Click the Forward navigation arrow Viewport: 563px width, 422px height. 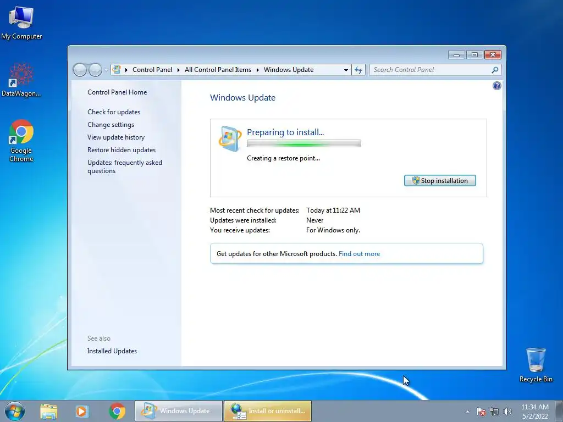[95, 70]
